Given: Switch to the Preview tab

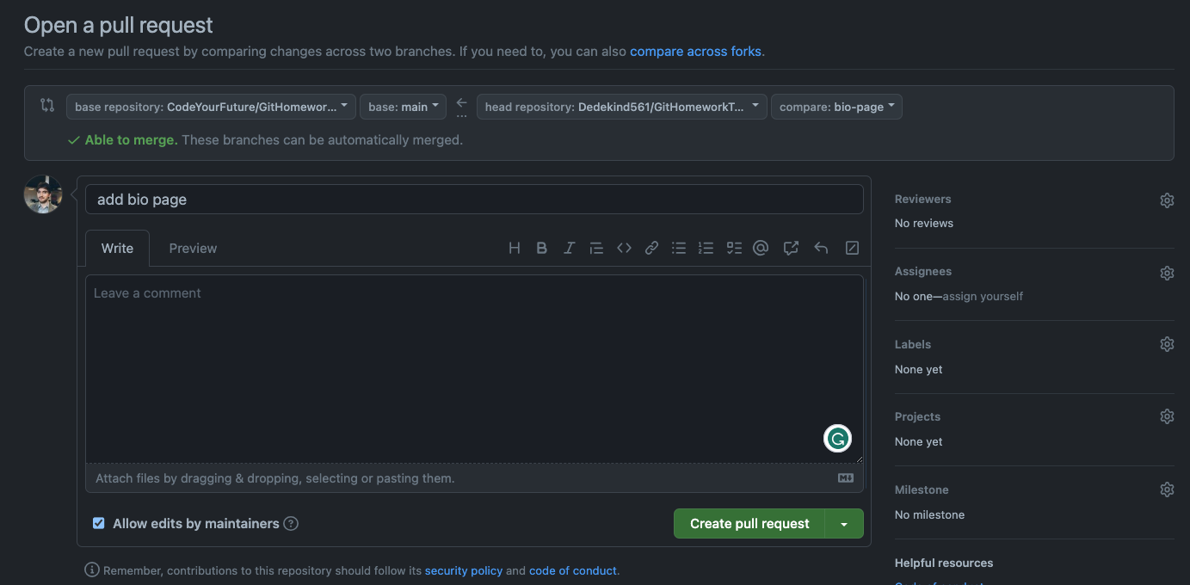Looking at the screenshot, I should click(x=192, y=248).
